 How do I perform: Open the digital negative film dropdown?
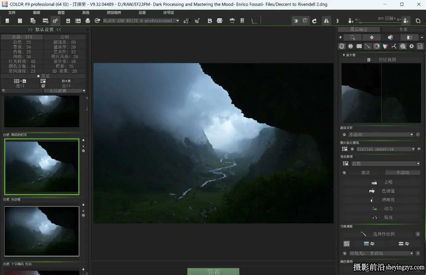(x=386, y=149)
